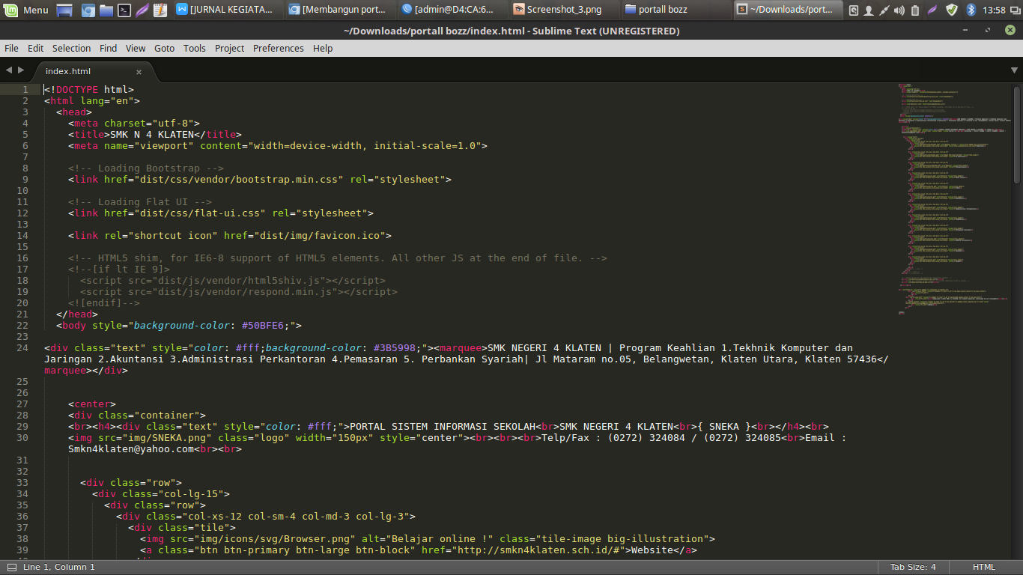This screenshot has height=575, width=1023.
Task: Click the #3B5998 color value in code
Action: 395,348
